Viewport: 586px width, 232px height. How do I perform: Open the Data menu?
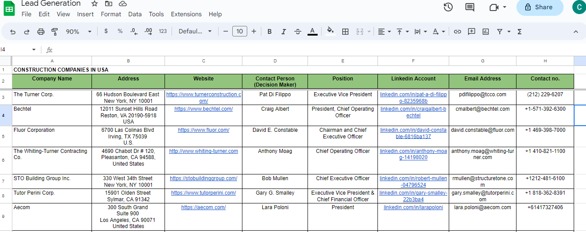point(135,14)
